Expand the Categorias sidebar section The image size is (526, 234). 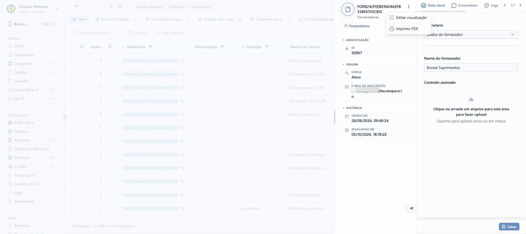coord(32,63)
